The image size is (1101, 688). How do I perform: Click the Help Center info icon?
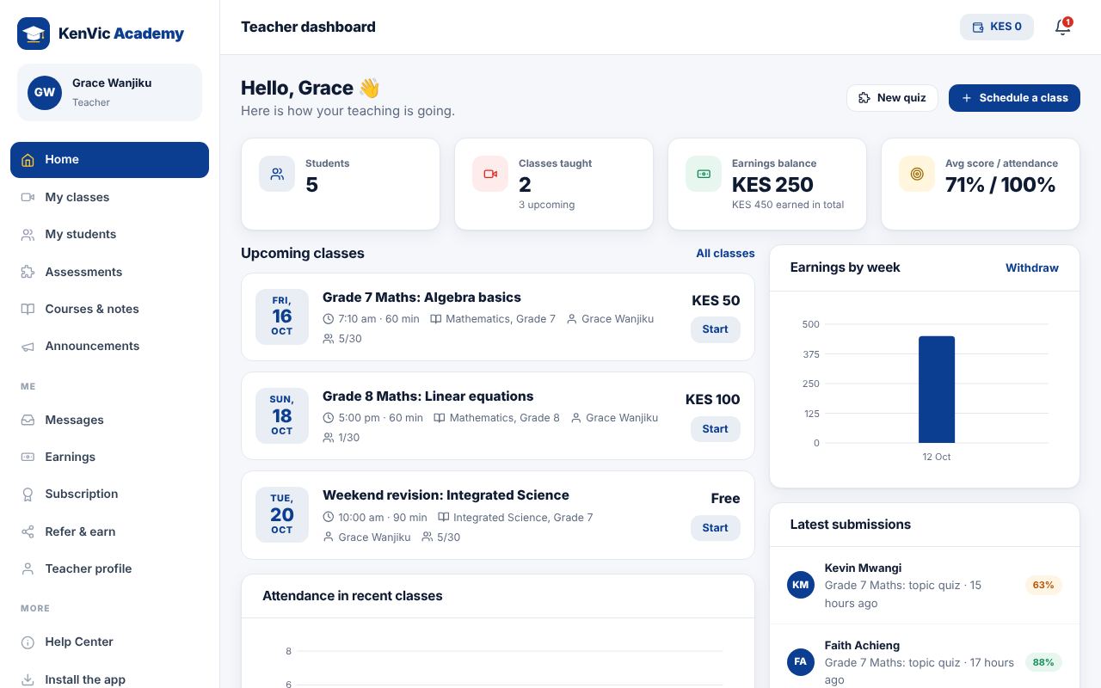(28, 642)
